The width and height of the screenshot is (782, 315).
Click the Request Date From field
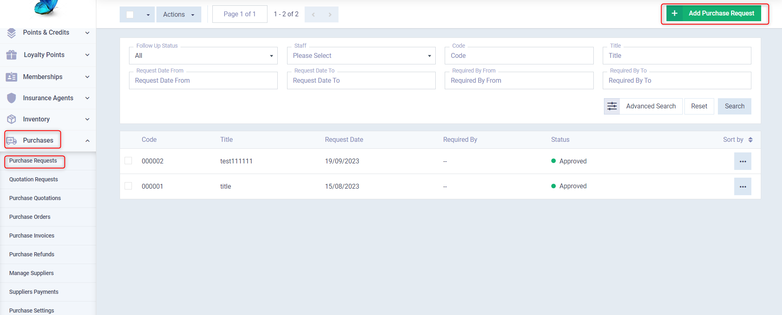tap(203, 81)
